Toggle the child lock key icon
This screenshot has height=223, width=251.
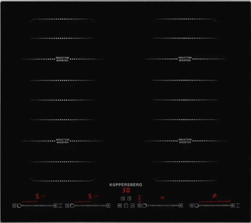click(x=132, y=205)
